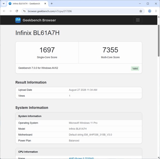Click 'August 27 2026 11:34 AM' value
160x159 pixels.
83,90
